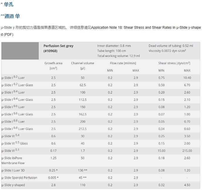202x192 pixels.
Task: Click the Shear stress [dyn/cm²] column header
Action: [x=174, y=63]
